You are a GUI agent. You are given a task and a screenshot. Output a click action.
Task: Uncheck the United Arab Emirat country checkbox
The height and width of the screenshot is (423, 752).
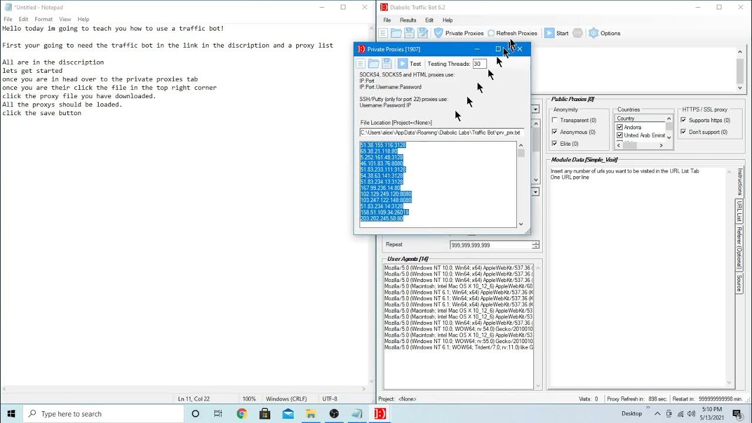coord(619,135)
